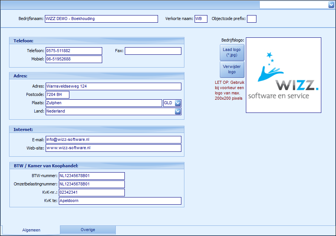Click the "Bedrijfslogo:" label
Viewport: 336px width, 236px height.
tap(233, 40)
